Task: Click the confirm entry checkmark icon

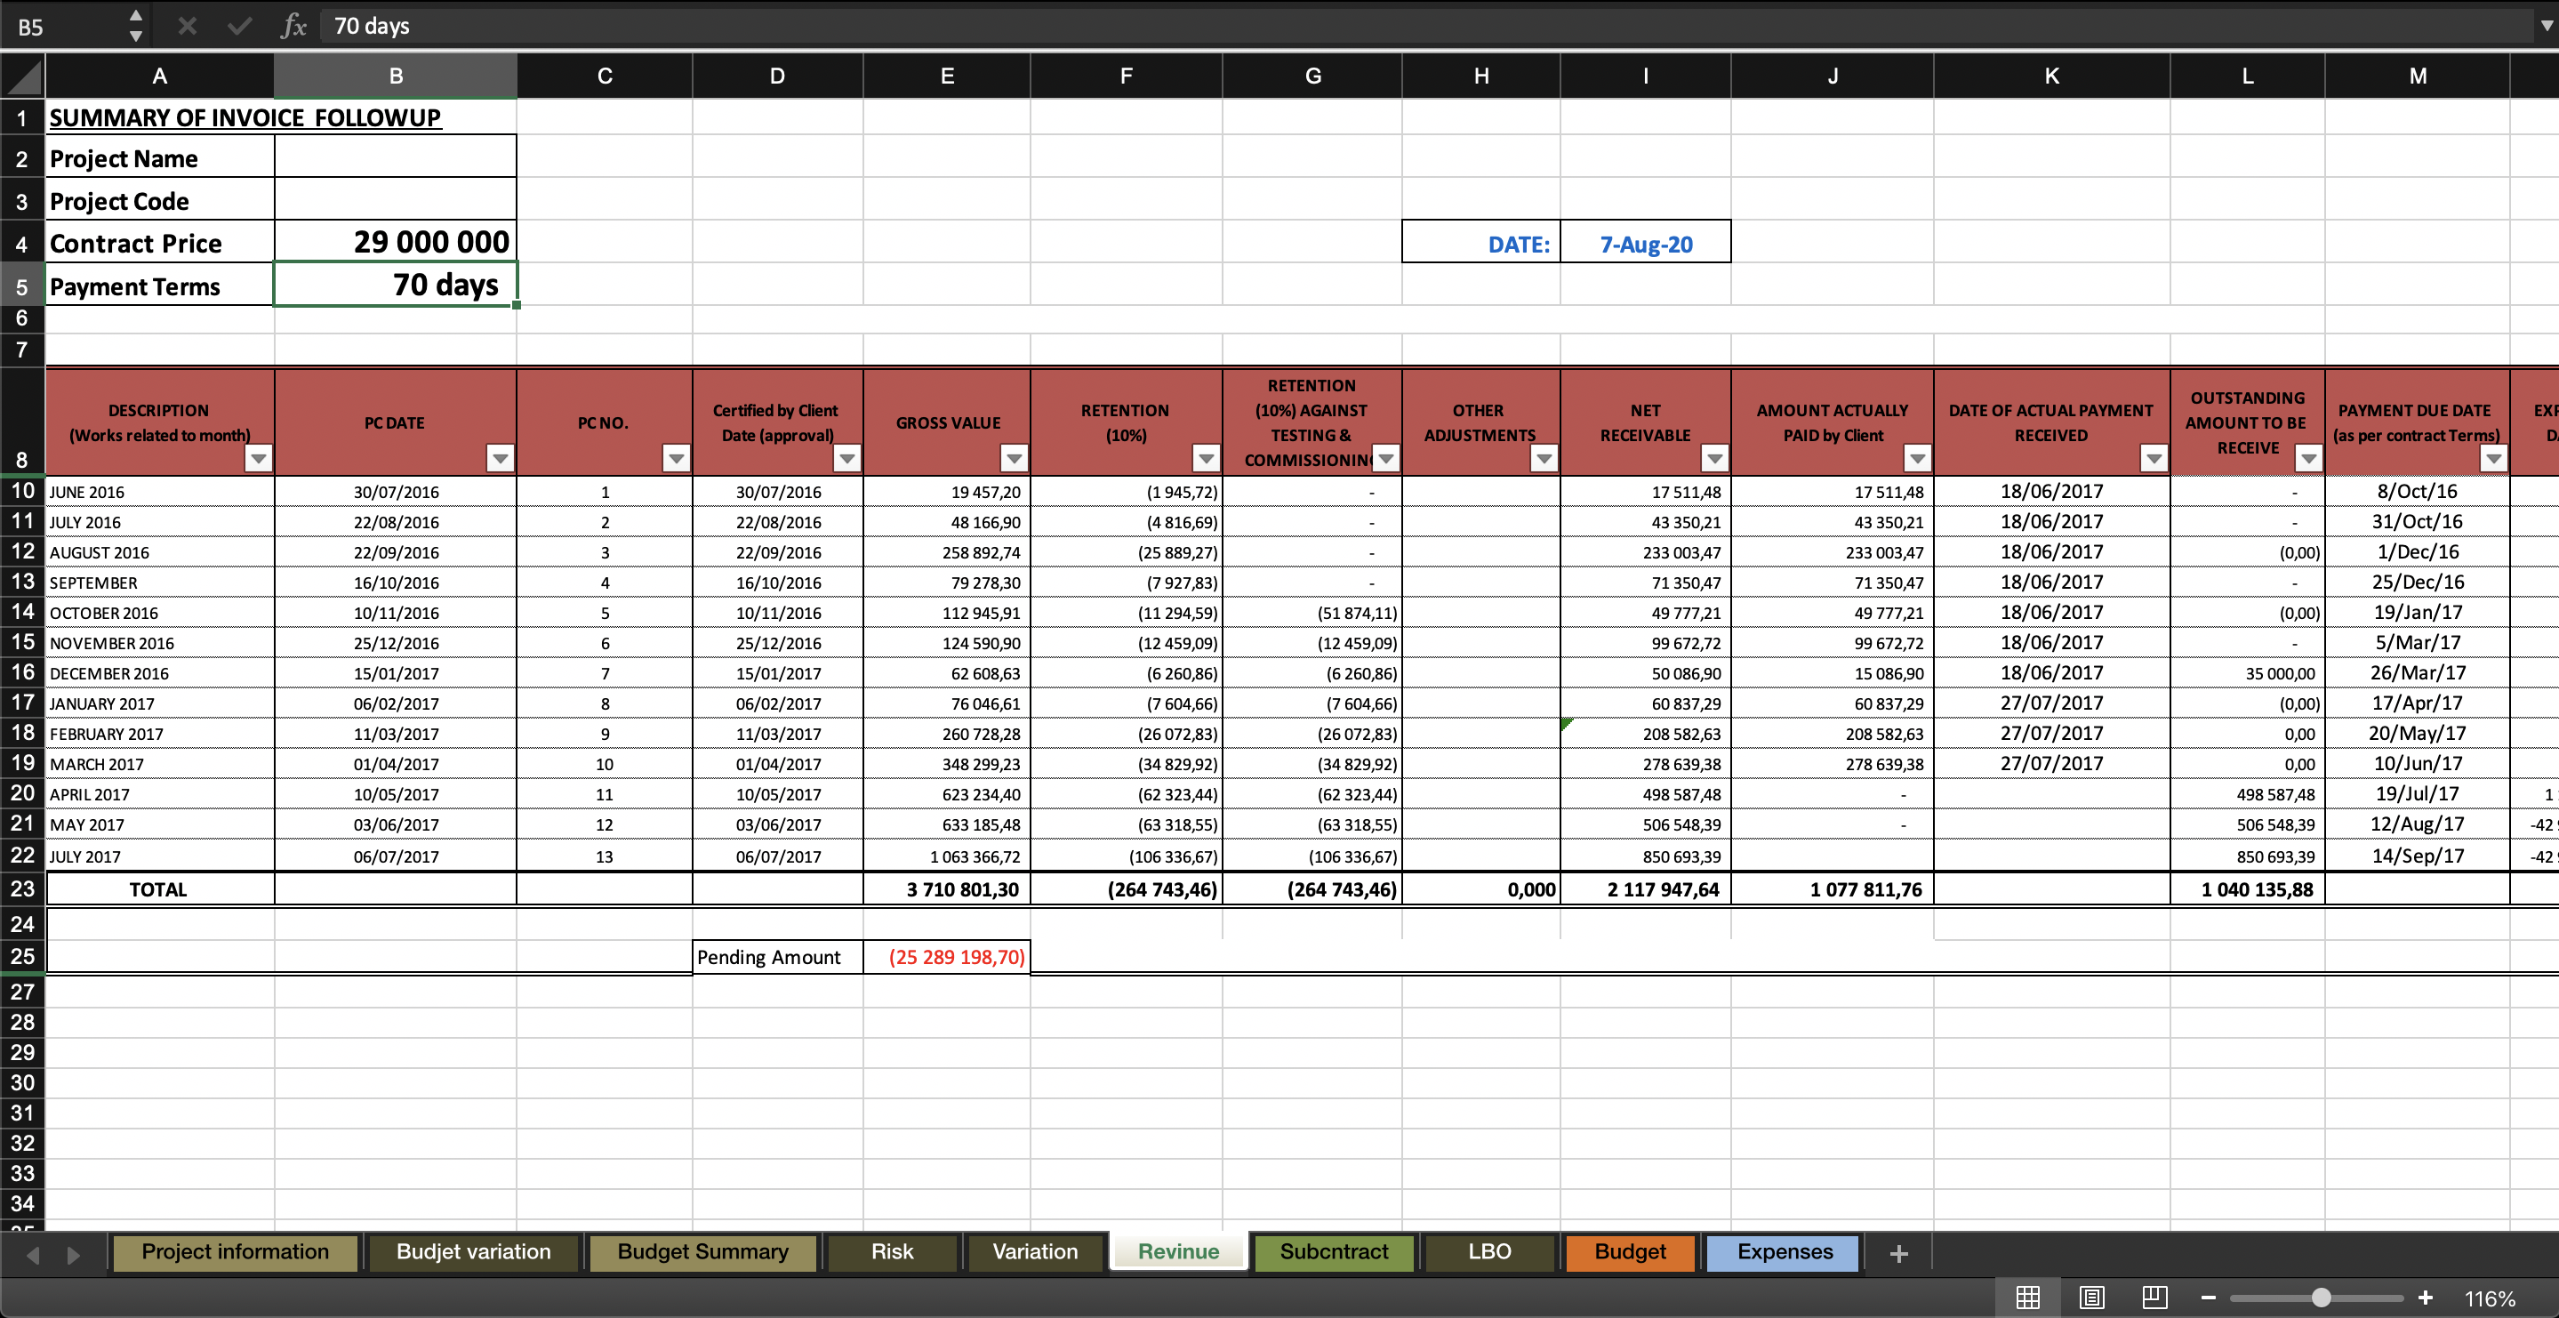Action: (239, 26)
